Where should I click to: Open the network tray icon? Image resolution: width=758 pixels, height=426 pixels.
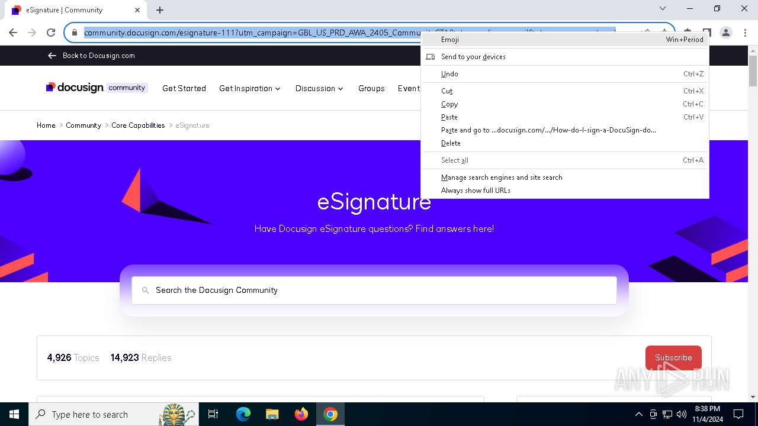tap(667, 414)
